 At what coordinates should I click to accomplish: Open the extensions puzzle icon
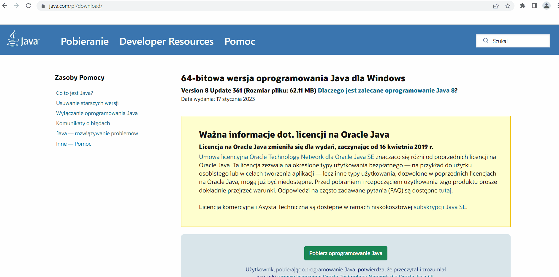click(522, 6)
